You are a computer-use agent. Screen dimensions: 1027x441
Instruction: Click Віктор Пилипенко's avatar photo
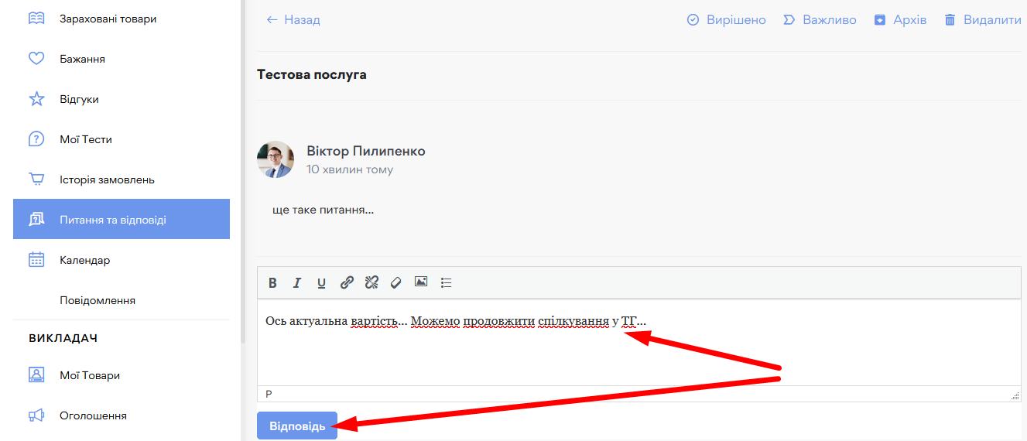[x=276, y=159]
